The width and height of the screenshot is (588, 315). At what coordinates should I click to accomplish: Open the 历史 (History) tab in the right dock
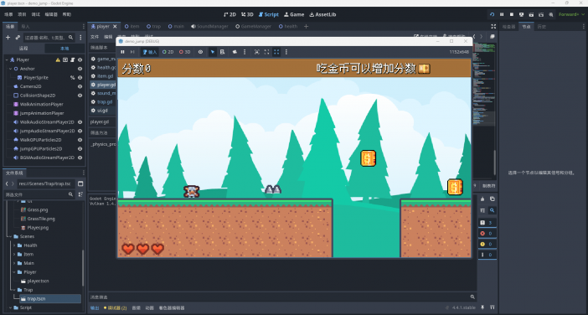(541, 26)
